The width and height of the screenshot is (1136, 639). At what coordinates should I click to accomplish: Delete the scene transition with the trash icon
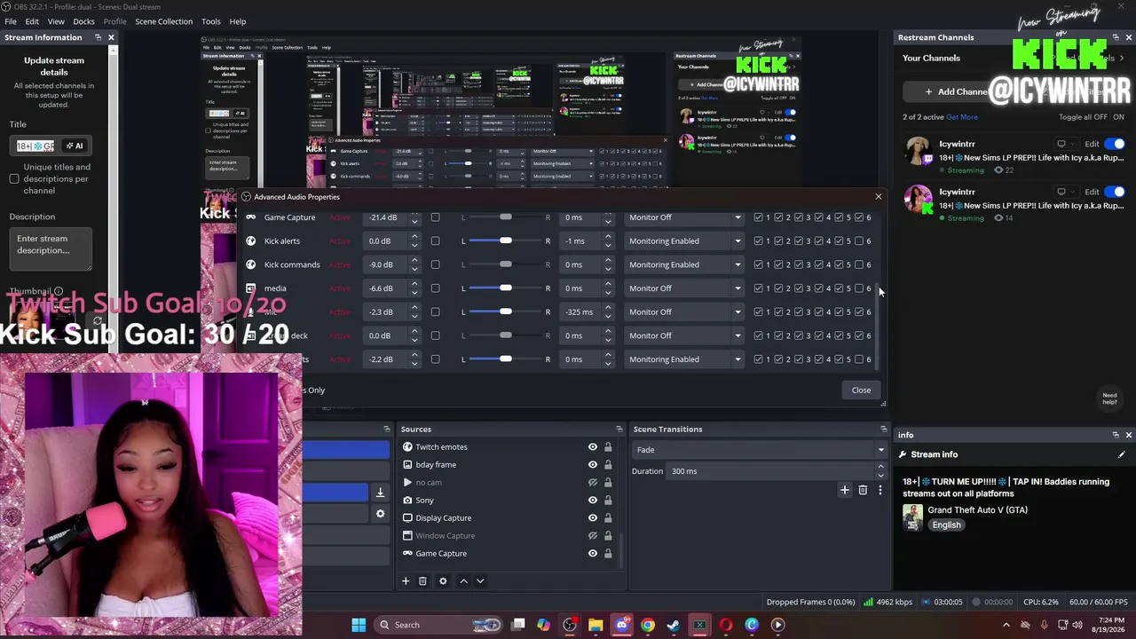click(x=863, y=490)
